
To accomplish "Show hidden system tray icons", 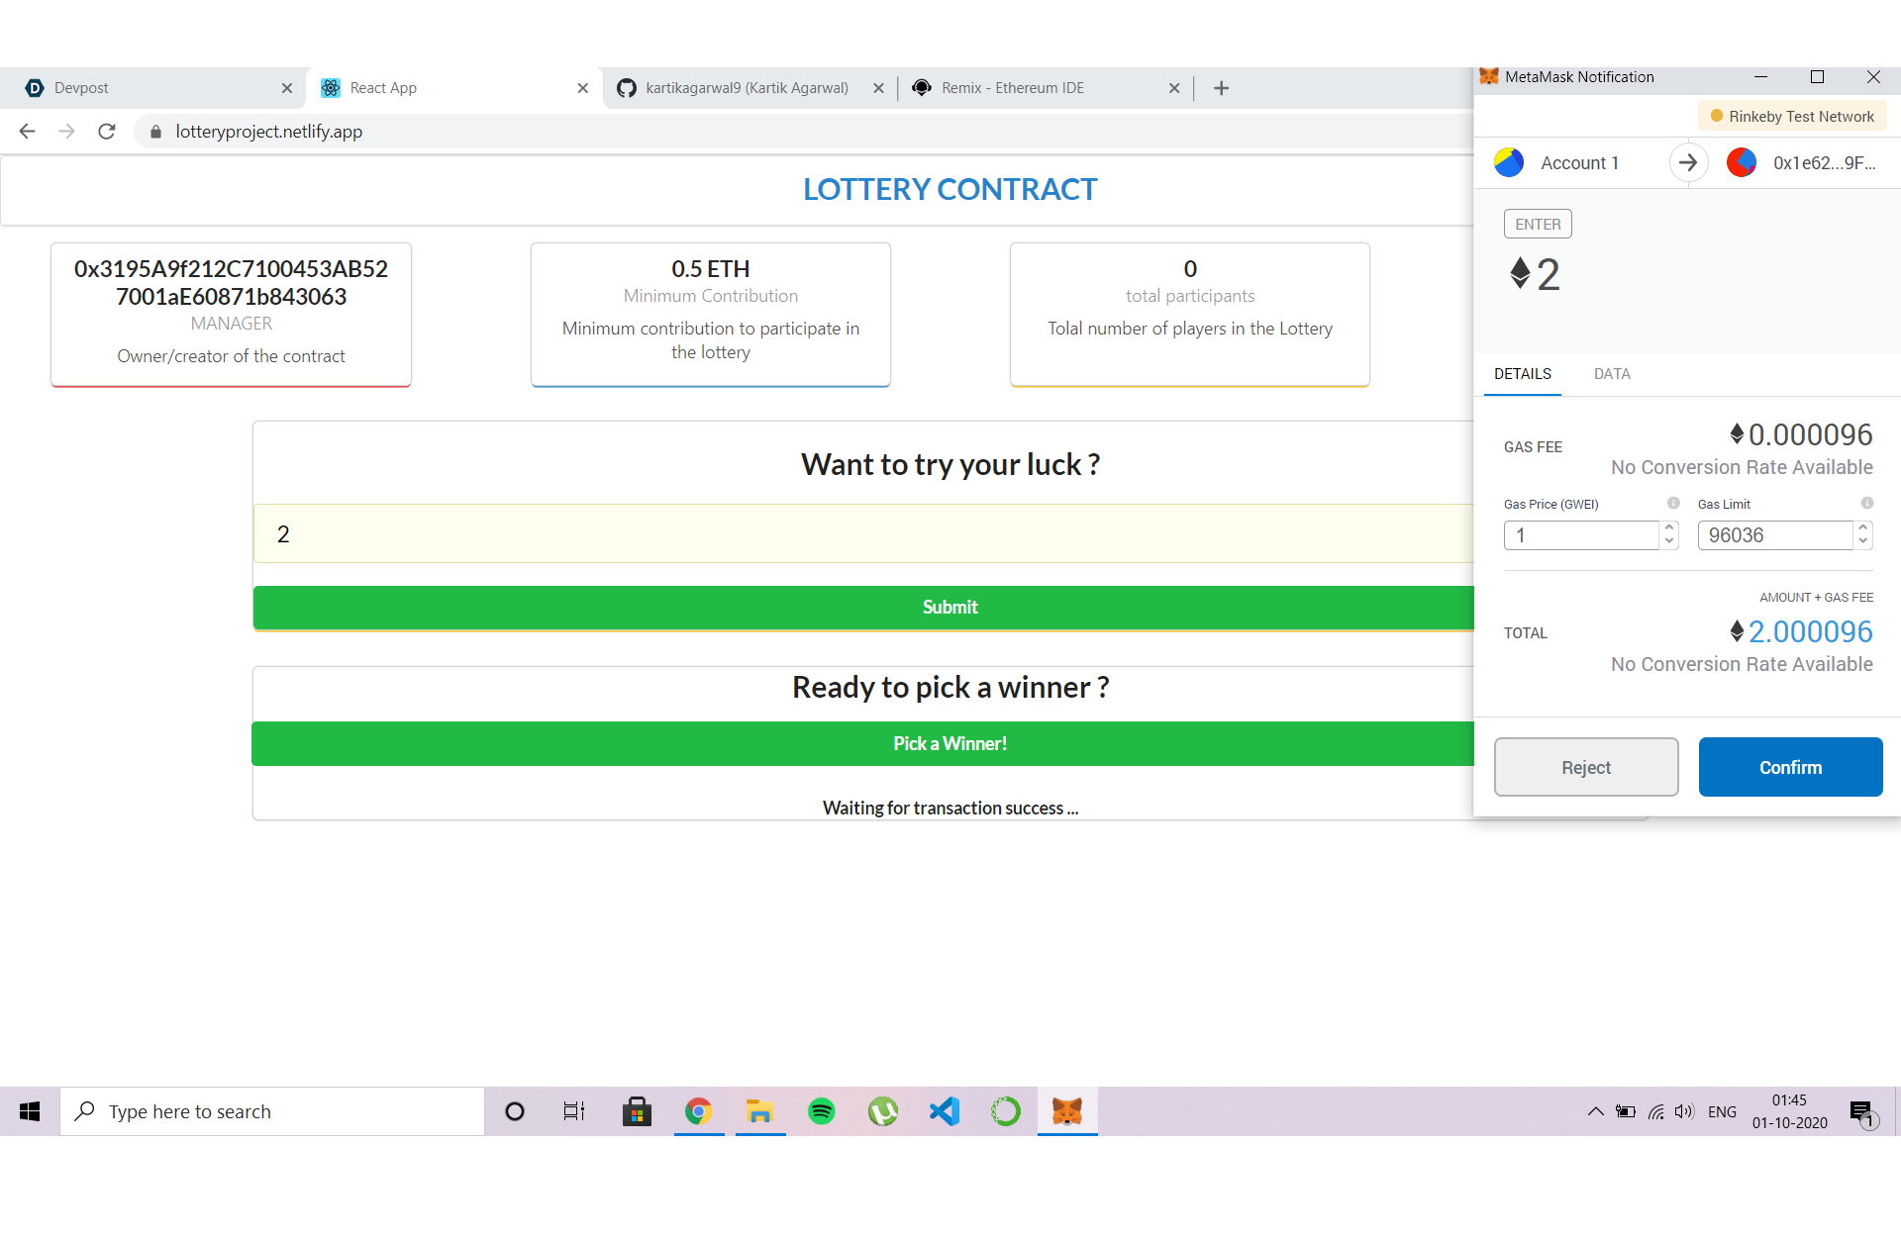I will pos(1595,1111).
